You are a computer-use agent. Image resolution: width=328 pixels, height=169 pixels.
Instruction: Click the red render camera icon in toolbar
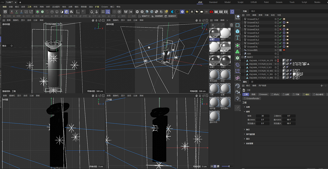tap(211, 12)
